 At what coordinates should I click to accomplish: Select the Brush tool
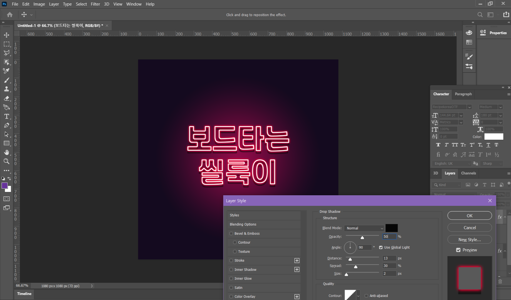coord(6,80)
